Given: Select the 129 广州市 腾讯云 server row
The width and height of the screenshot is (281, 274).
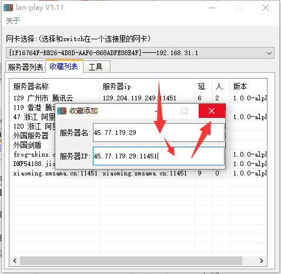Looking at the screenshot, I should [138, 98].
